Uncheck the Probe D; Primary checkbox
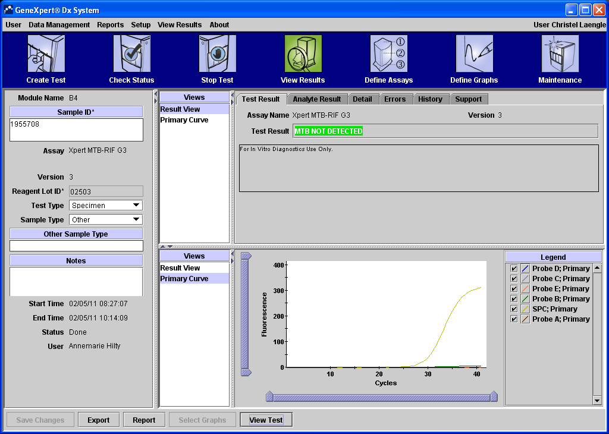The width and height of the screenshot is (609, 434). [514, 269]
